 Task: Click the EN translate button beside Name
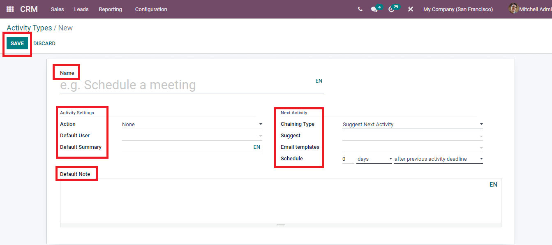319,81
